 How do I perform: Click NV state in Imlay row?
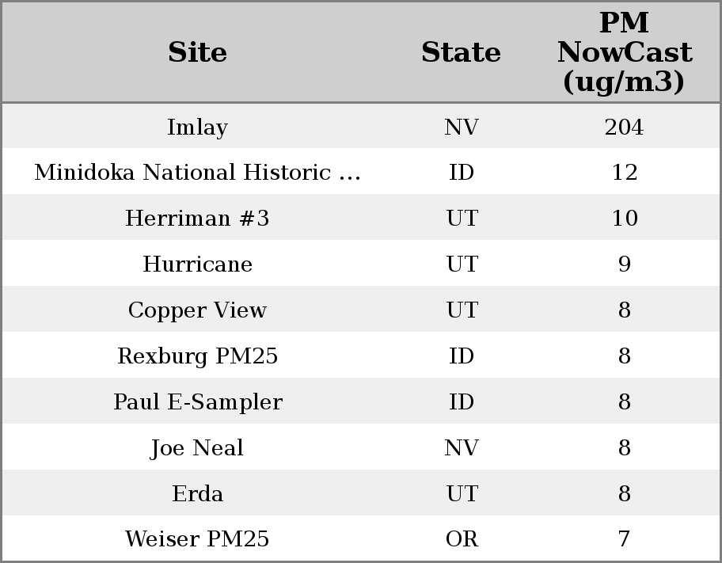(x=462, y=127)
